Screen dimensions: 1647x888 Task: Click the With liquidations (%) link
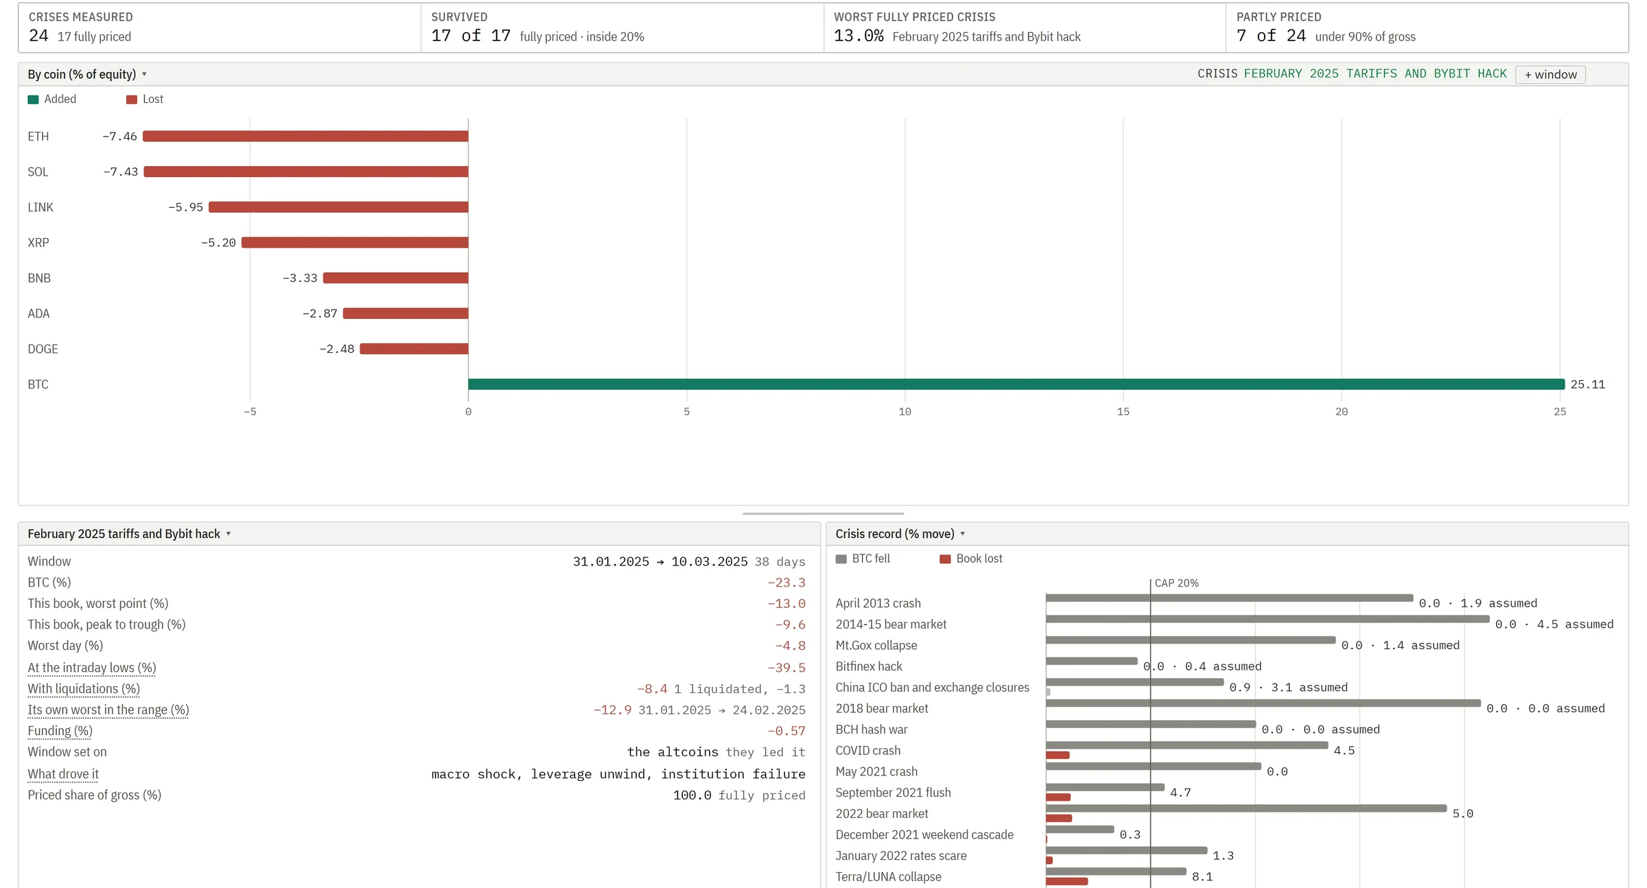click(84, 689)
